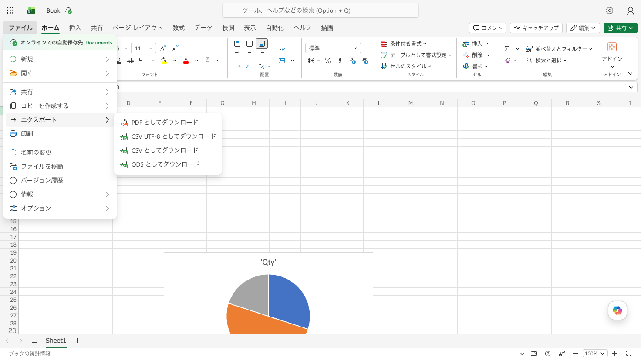Image resolution: width=641 pixels, height=358 pixels.
Task: Collapse the ribbon with chevron
Action: tap(630, 74)
